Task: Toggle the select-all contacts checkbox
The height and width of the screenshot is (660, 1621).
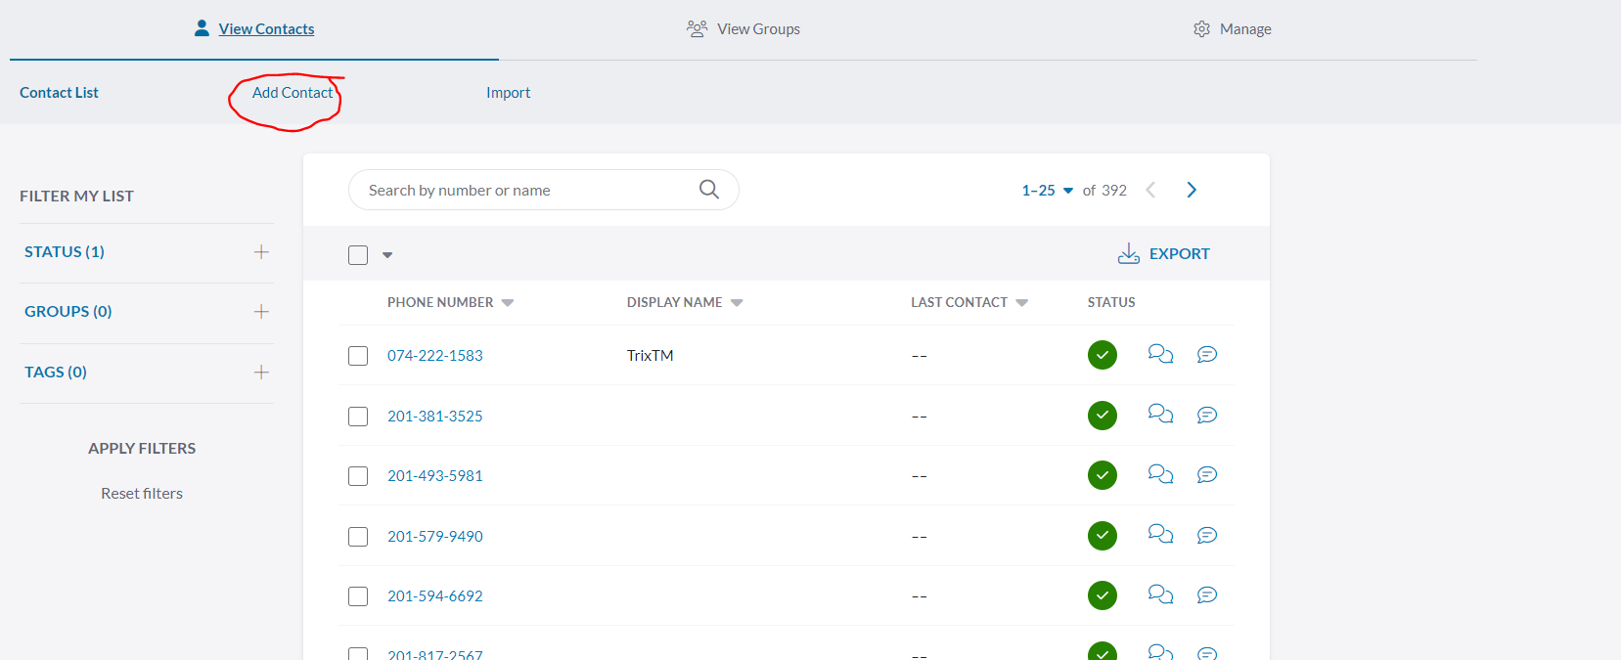Action: 358,255
